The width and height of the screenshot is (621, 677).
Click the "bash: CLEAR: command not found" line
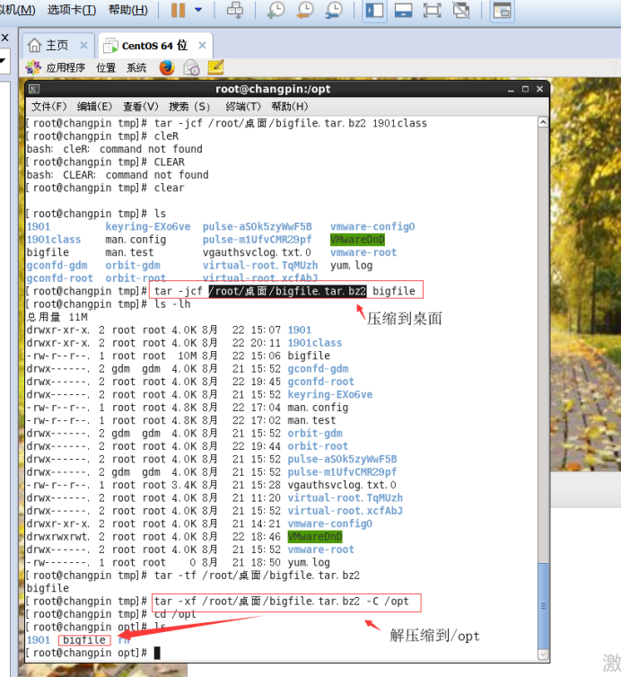coord(118,175)
